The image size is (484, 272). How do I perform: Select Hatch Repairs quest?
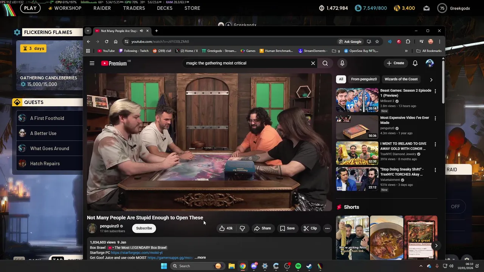pos(49,164)
